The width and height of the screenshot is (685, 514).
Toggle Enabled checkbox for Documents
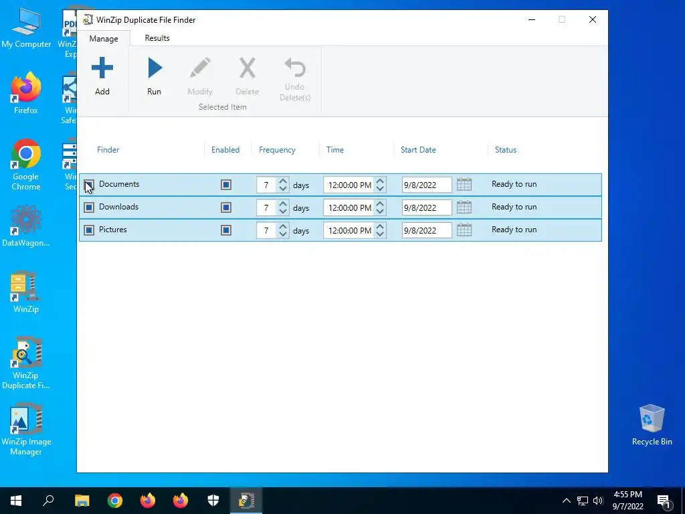coord(226,185)
